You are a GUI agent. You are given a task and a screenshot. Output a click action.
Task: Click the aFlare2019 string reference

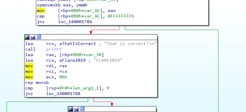(x=72, y=60)
